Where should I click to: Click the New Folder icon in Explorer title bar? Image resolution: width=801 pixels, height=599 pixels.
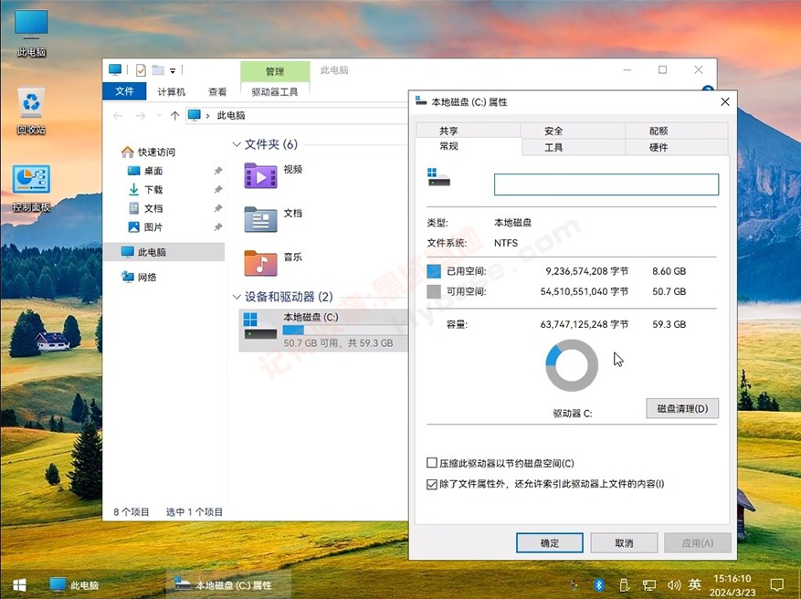coord(158,70)
